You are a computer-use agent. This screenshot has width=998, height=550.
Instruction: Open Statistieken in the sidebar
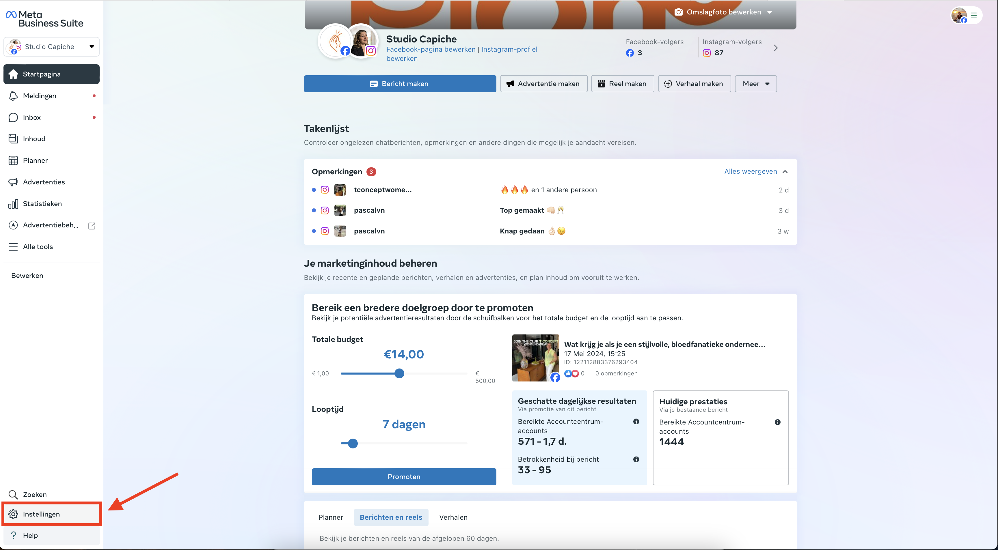(x=51, y=204)
